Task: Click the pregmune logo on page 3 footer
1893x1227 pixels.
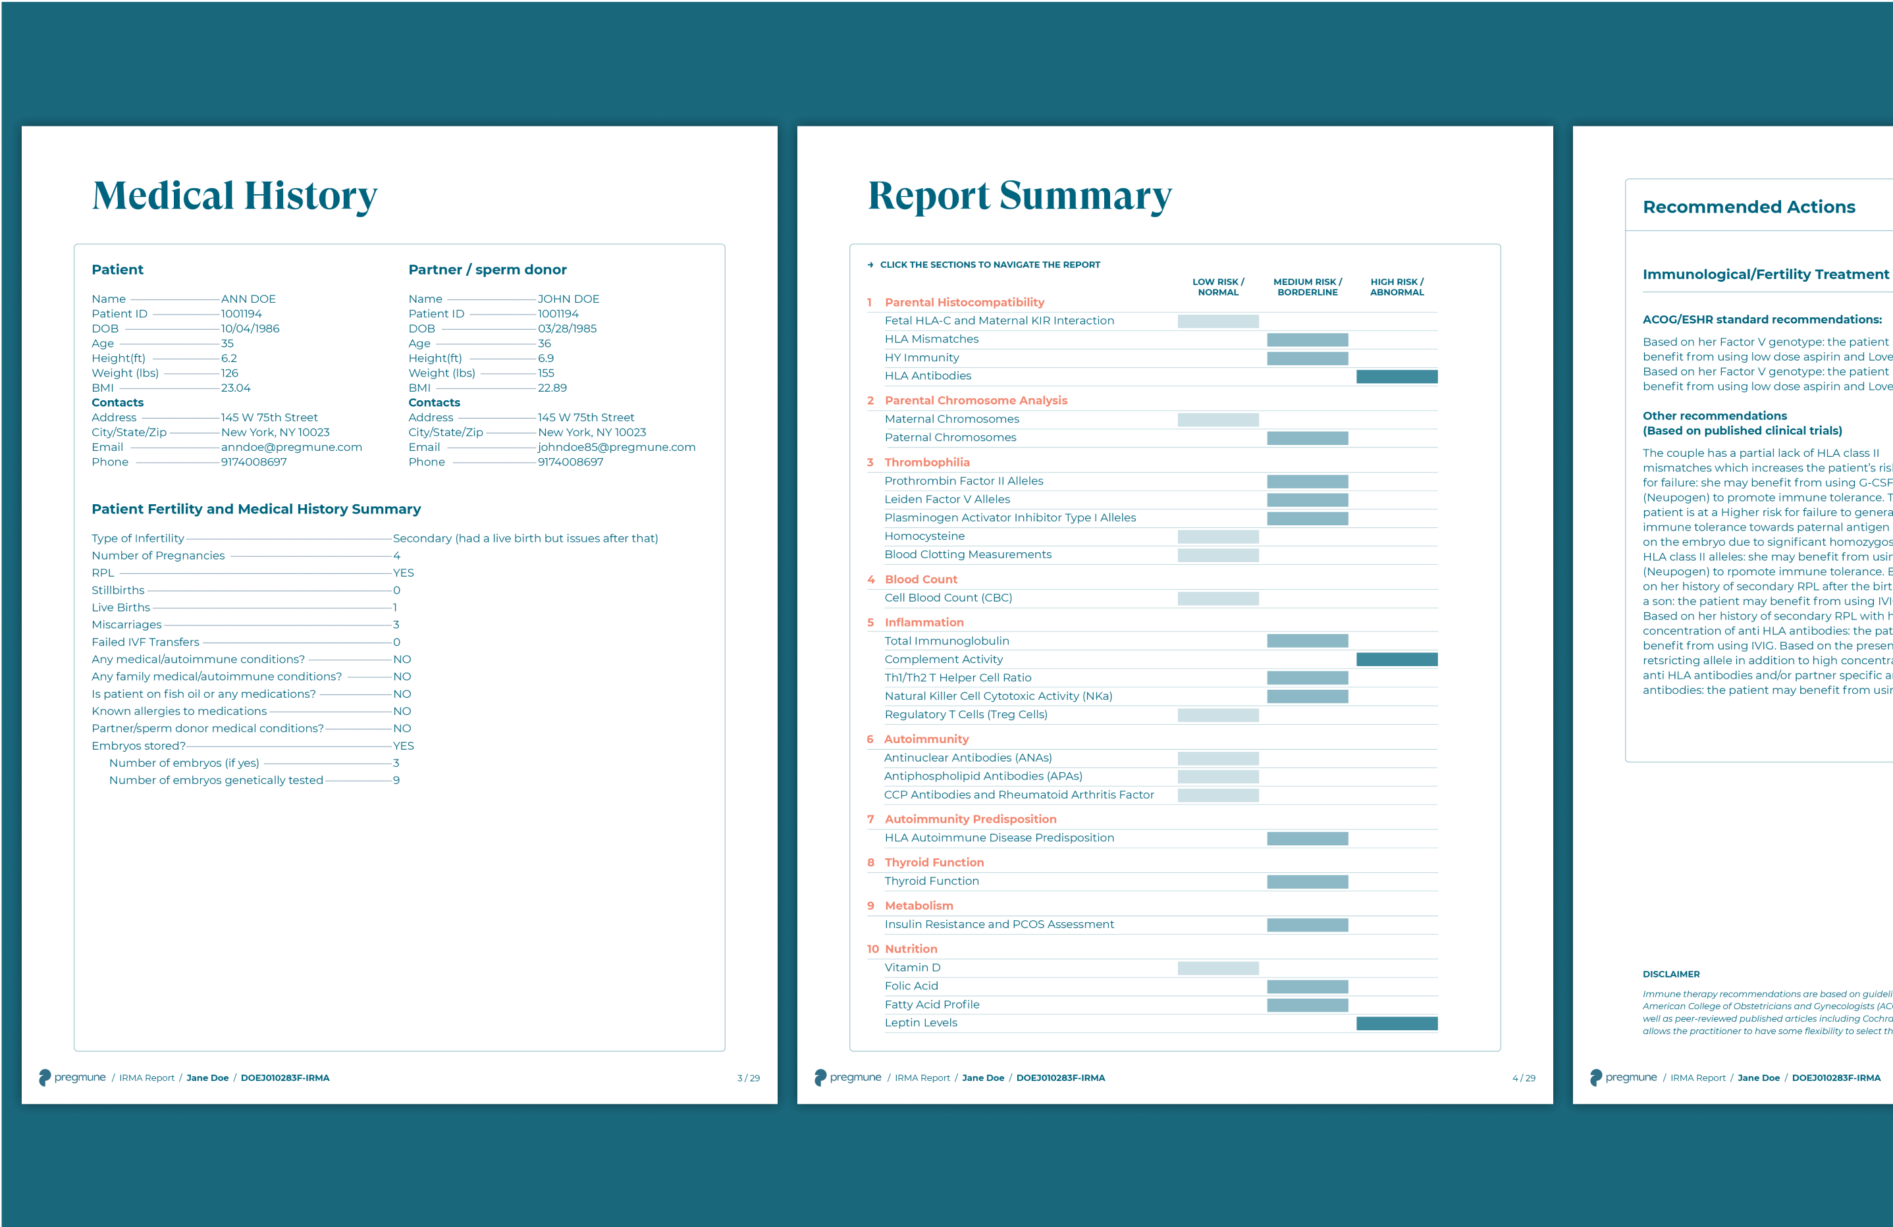Action: click(72, 1078)
